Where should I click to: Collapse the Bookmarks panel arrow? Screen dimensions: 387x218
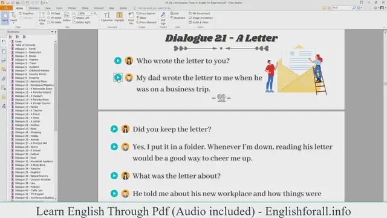(56, 31)
